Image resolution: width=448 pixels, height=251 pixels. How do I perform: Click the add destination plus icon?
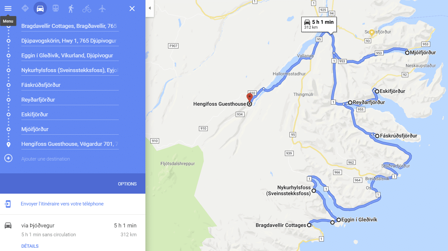coord(8,158)
